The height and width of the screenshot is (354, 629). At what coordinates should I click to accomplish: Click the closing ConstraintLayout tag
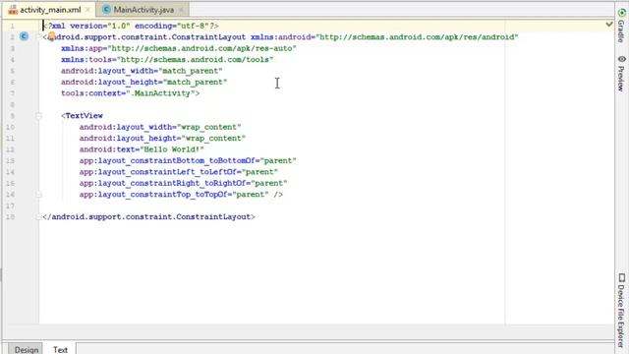[148, 216]
